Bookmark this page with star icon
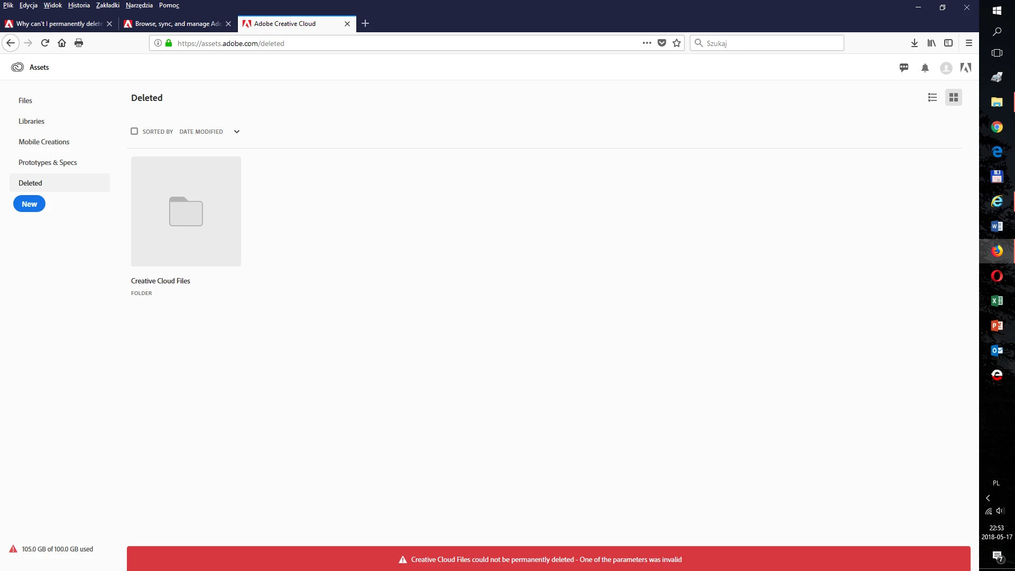 [x=677, y=43]
